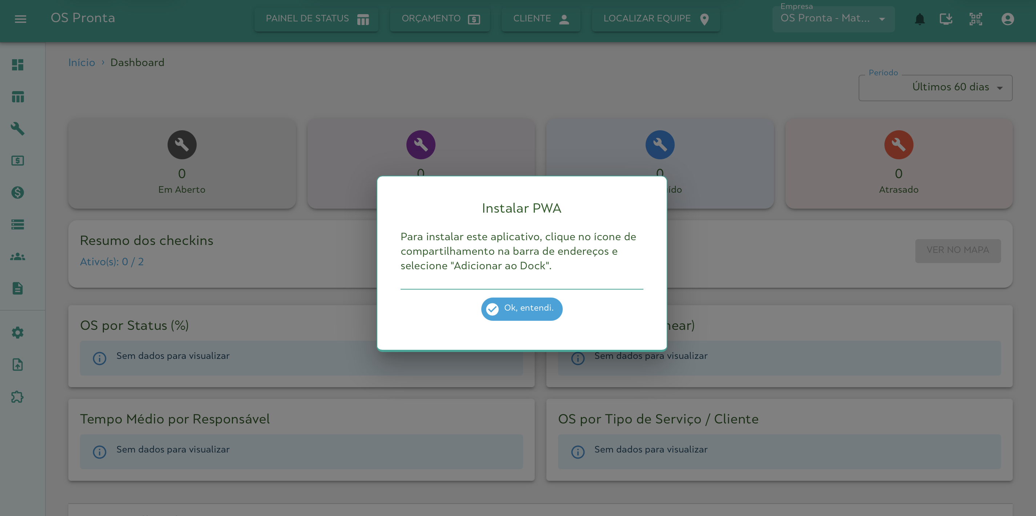
Task: Click the Ok, entendi button
Action: pos(521,308)
